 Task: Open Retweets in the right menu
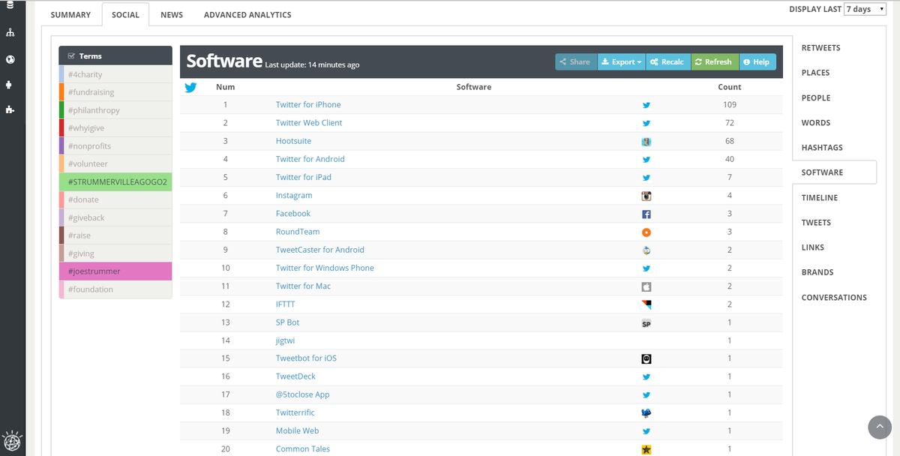pyautogui.click(x=820, y=48)
